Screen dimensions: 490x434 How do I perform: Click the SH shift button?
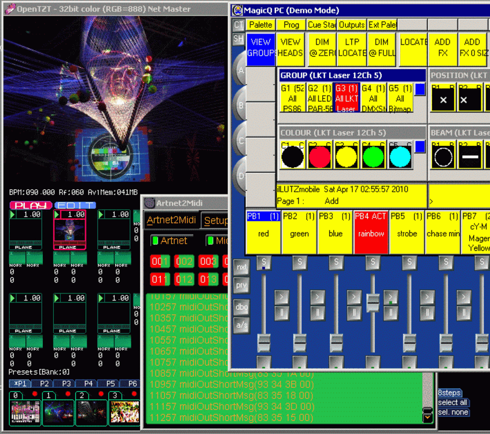pos(238,39)
